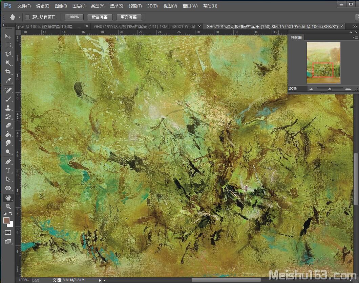Swap foreground and background colors

pos(11,213)
